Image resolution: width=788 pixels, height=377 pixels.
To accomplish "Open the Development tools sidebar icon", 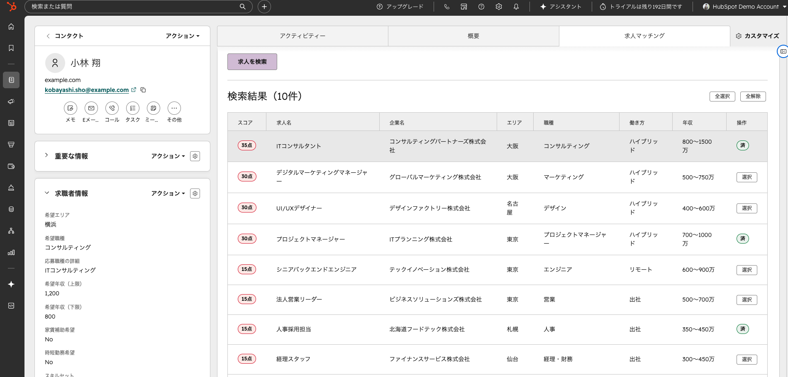I will coord(11,306).
